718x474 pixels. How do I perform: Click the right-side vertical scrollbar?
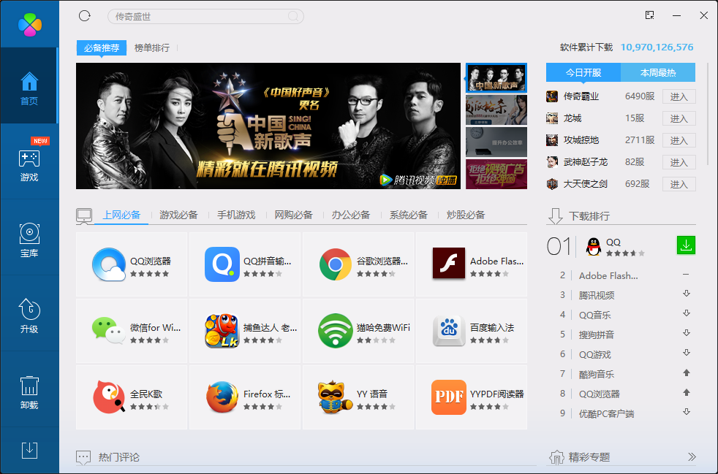pos(708,113)
